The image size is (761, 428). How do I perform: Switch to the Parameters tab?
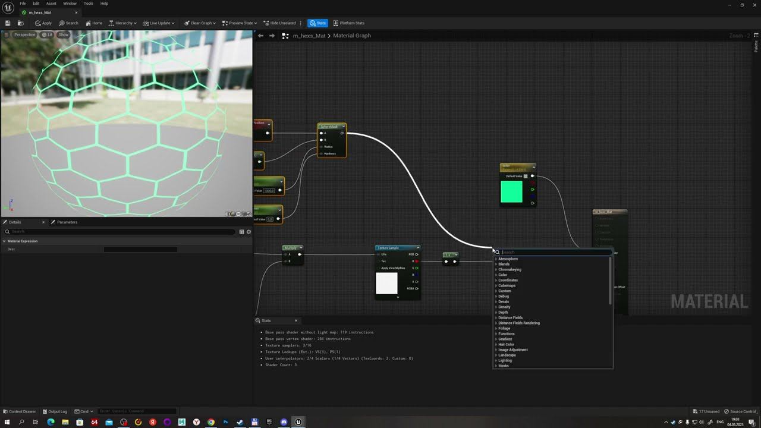pyautogui.click(x=67, y=222)
